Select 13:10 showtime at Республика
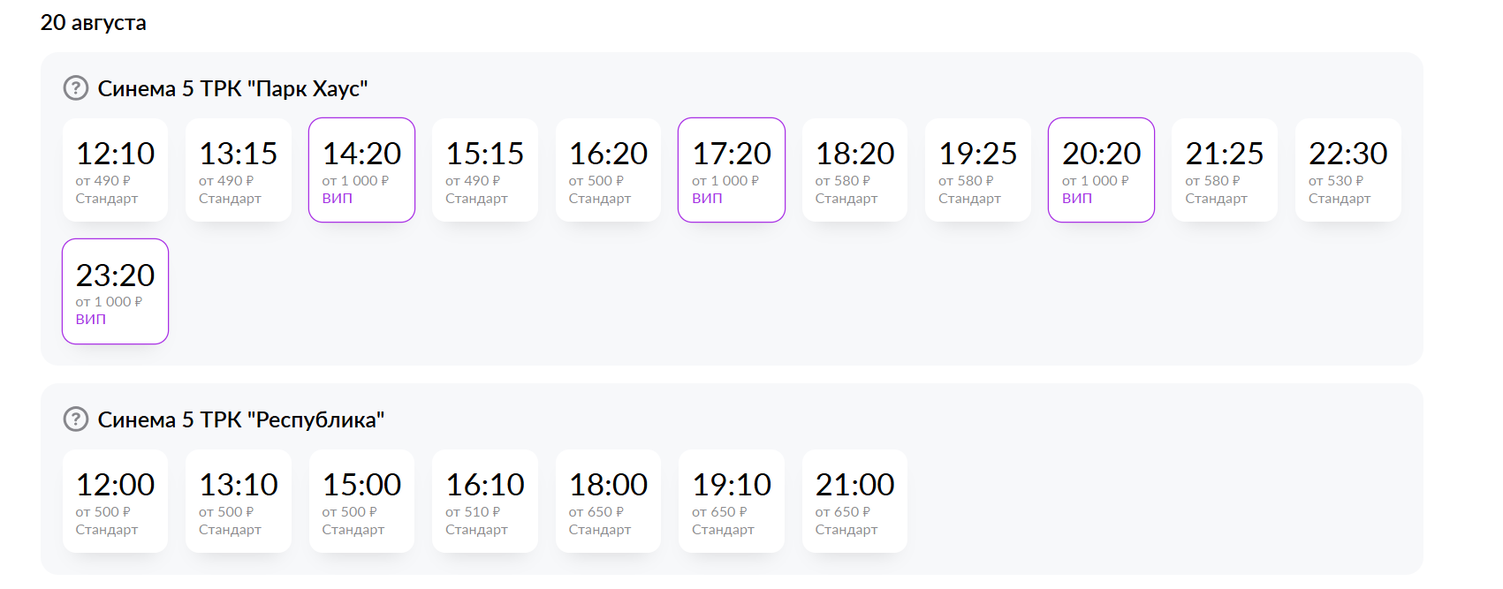 click(x=239, y=502)
